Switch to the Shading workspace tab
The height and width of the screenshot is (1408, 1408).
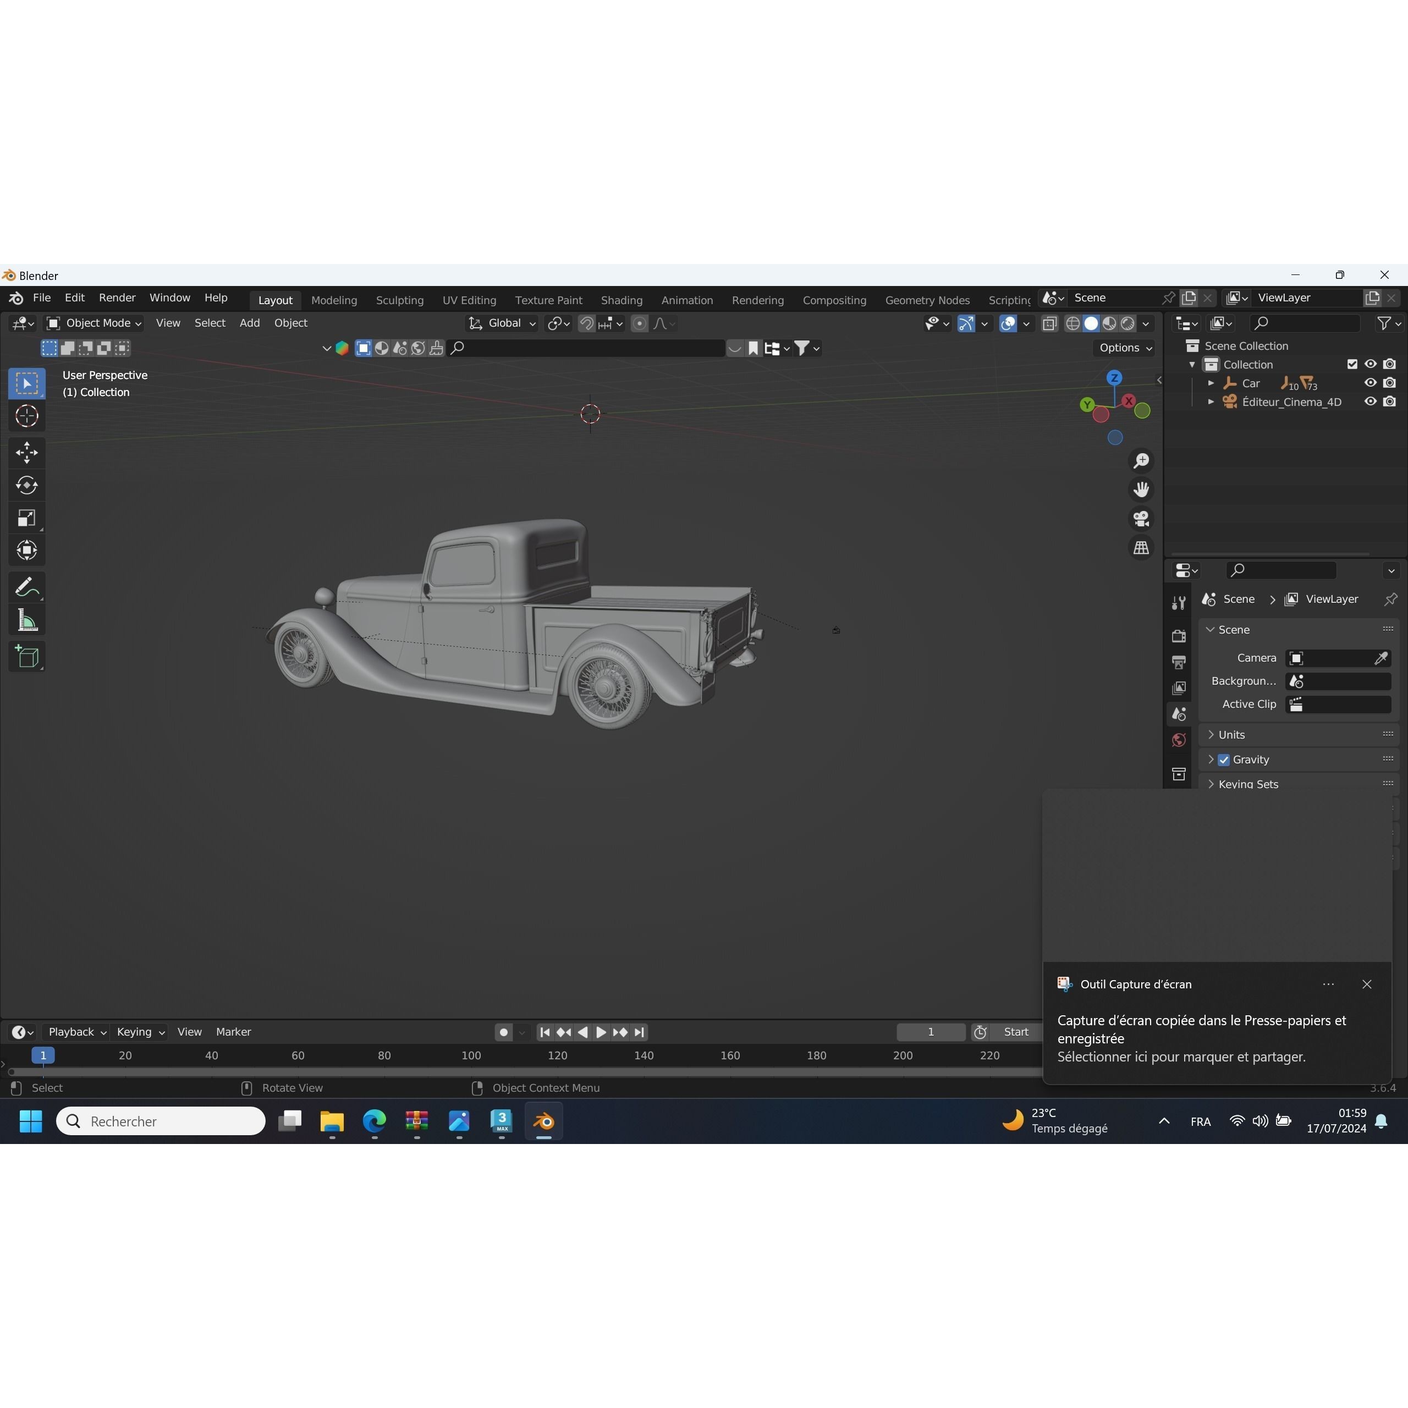click(621, 300)
